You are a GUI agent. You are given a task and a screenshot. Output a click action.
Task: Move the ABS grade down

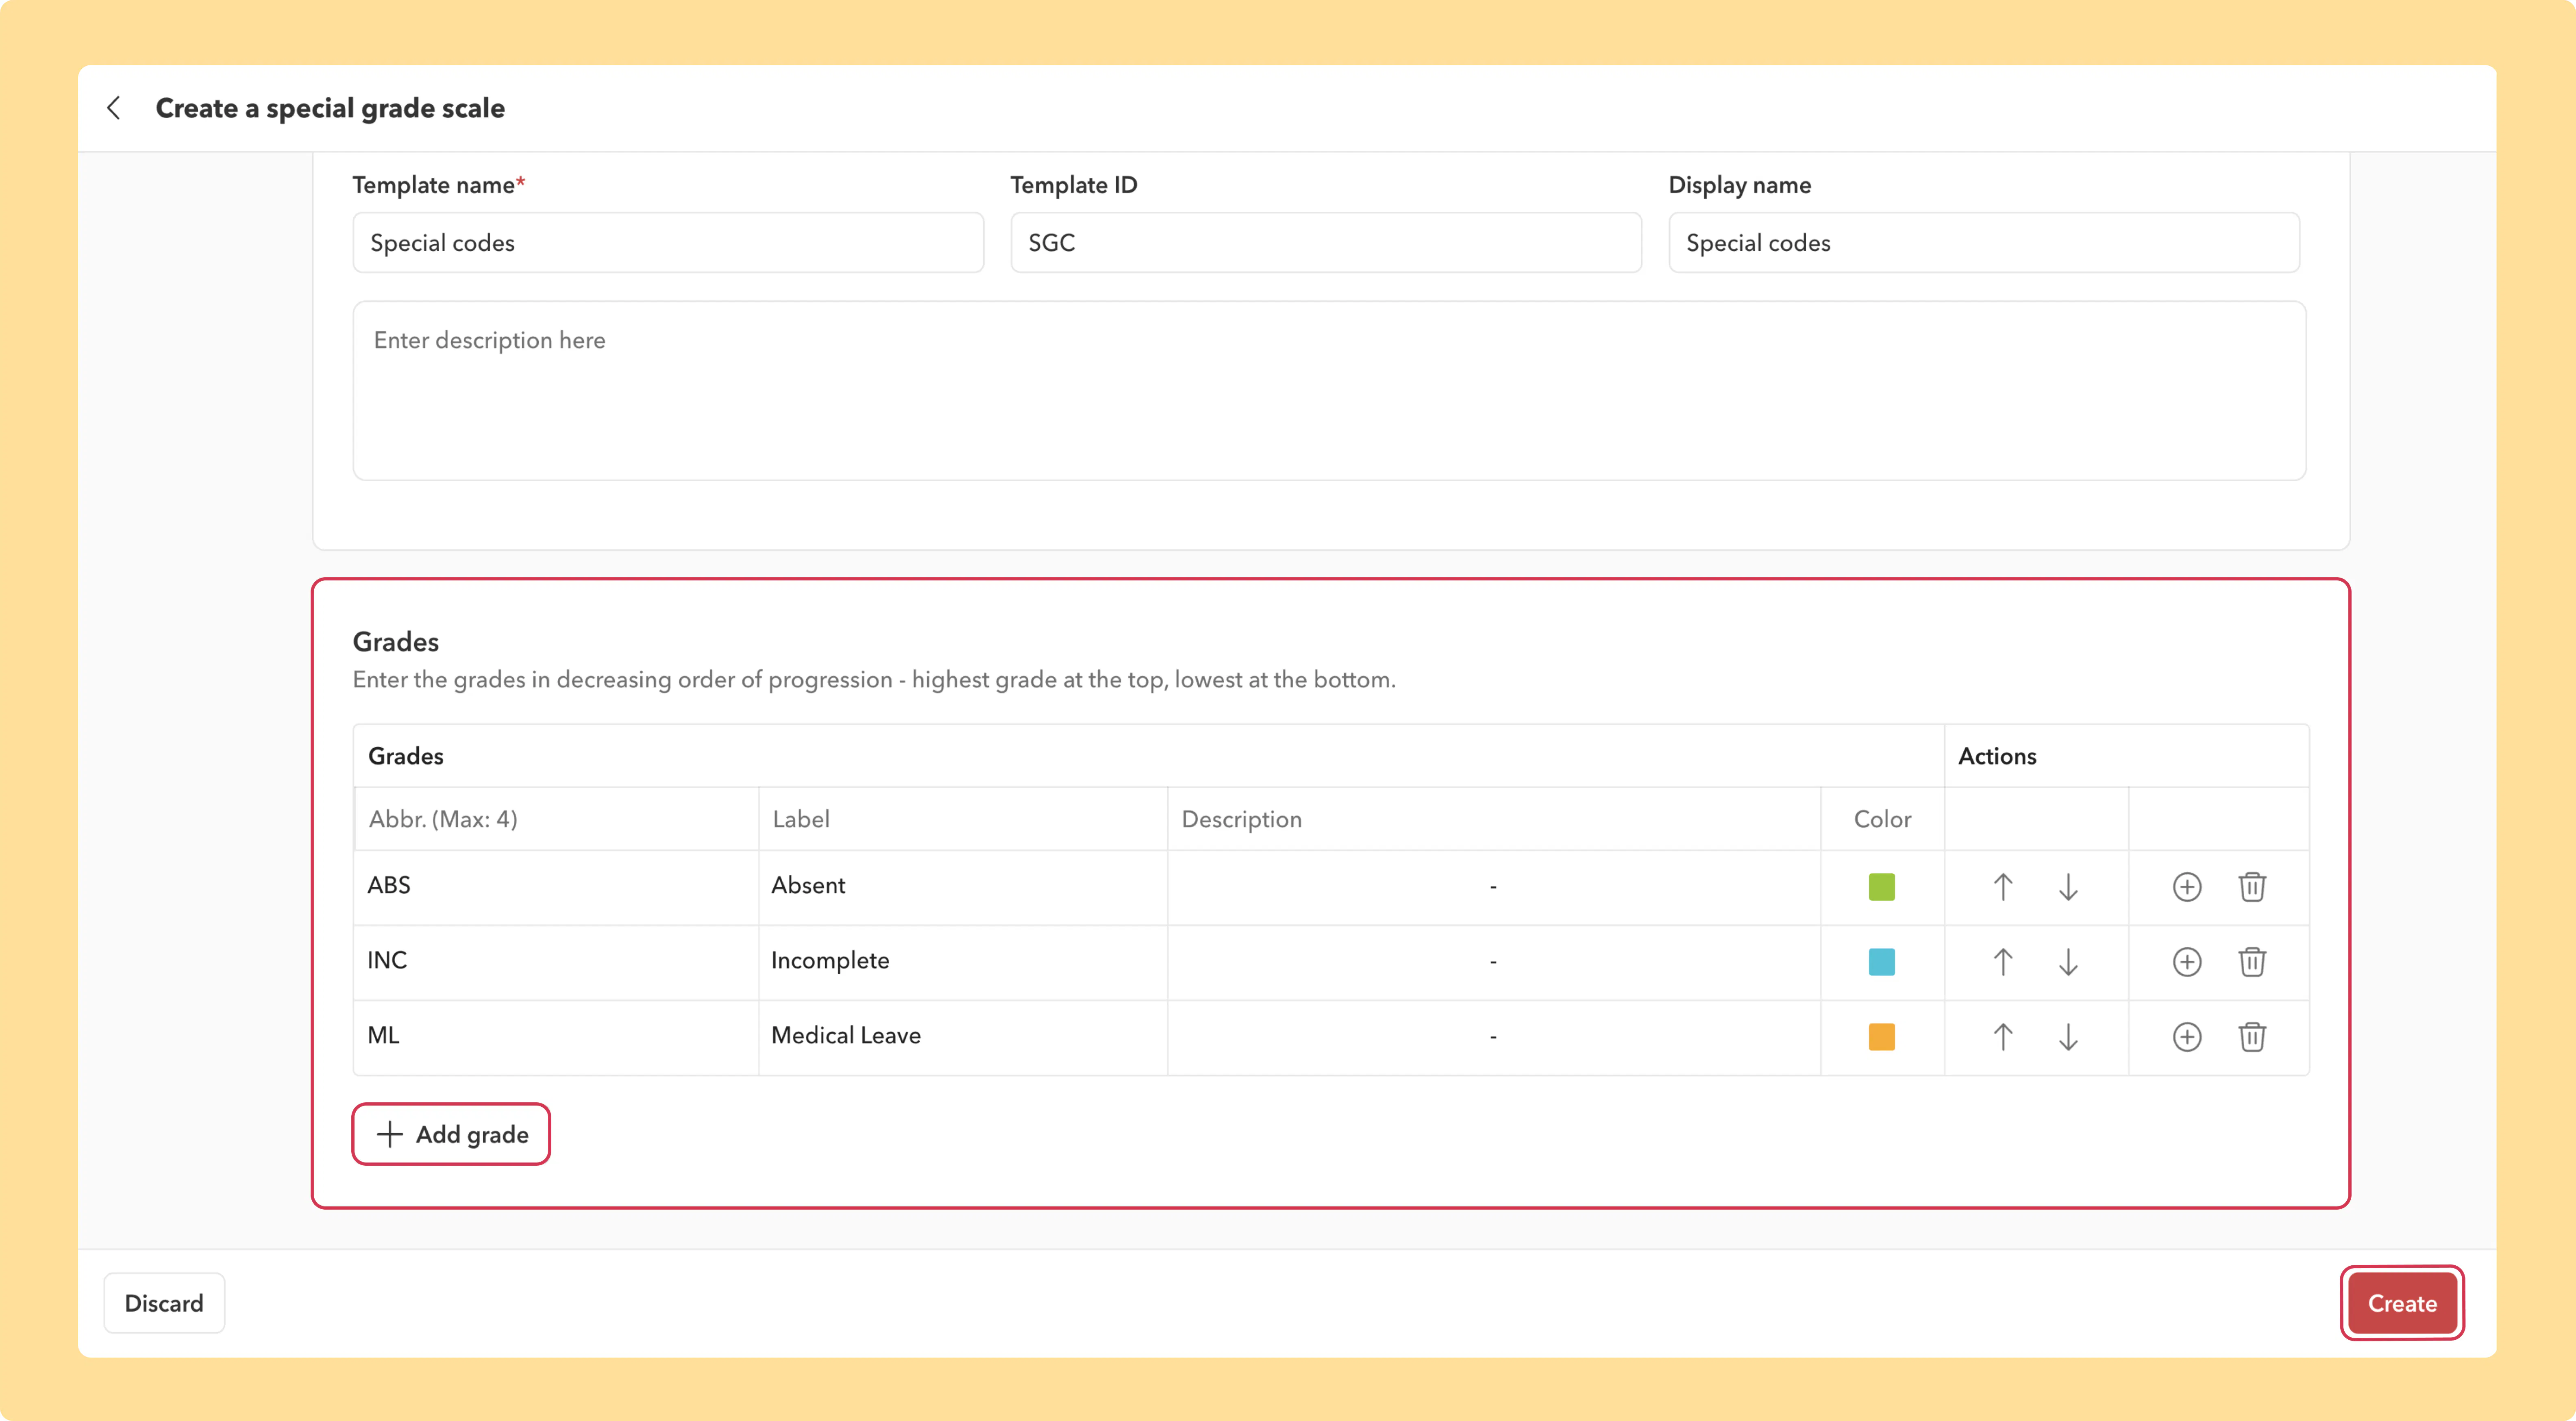[x=2068, y=887]
